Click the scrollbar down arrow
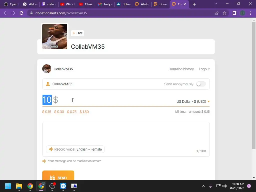The image size is (256, 192). [x=253, y=178]
